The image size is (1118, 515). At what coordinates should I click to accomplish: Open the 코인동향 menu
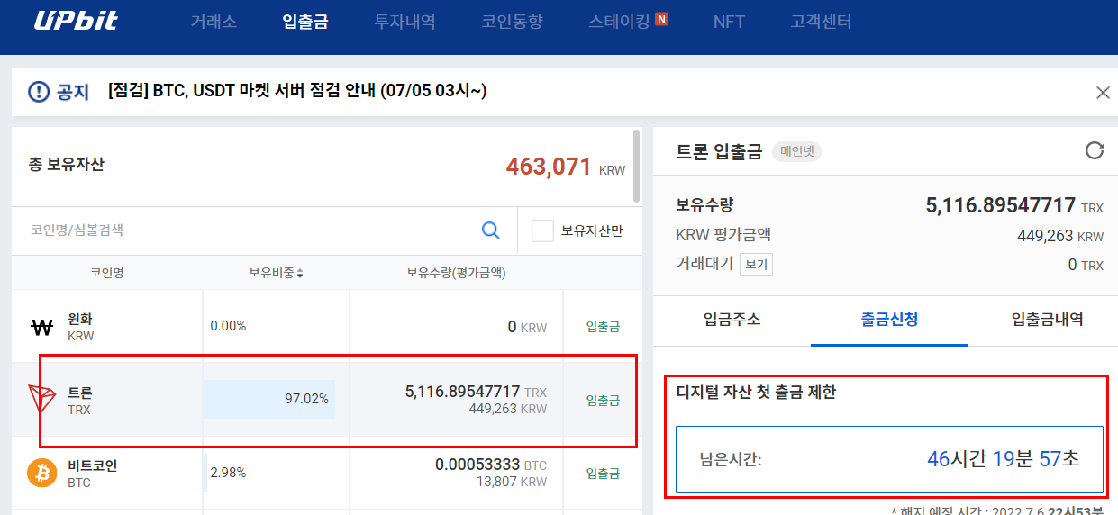pos(512,22)
